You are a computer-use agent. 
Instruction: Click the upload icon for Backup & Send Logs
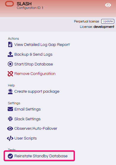pyautogui.click(x=10, y=54)
